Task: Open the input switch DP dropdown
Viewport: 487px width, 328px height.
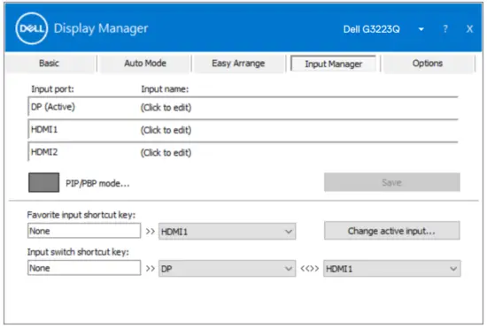Action: (227, 269)
